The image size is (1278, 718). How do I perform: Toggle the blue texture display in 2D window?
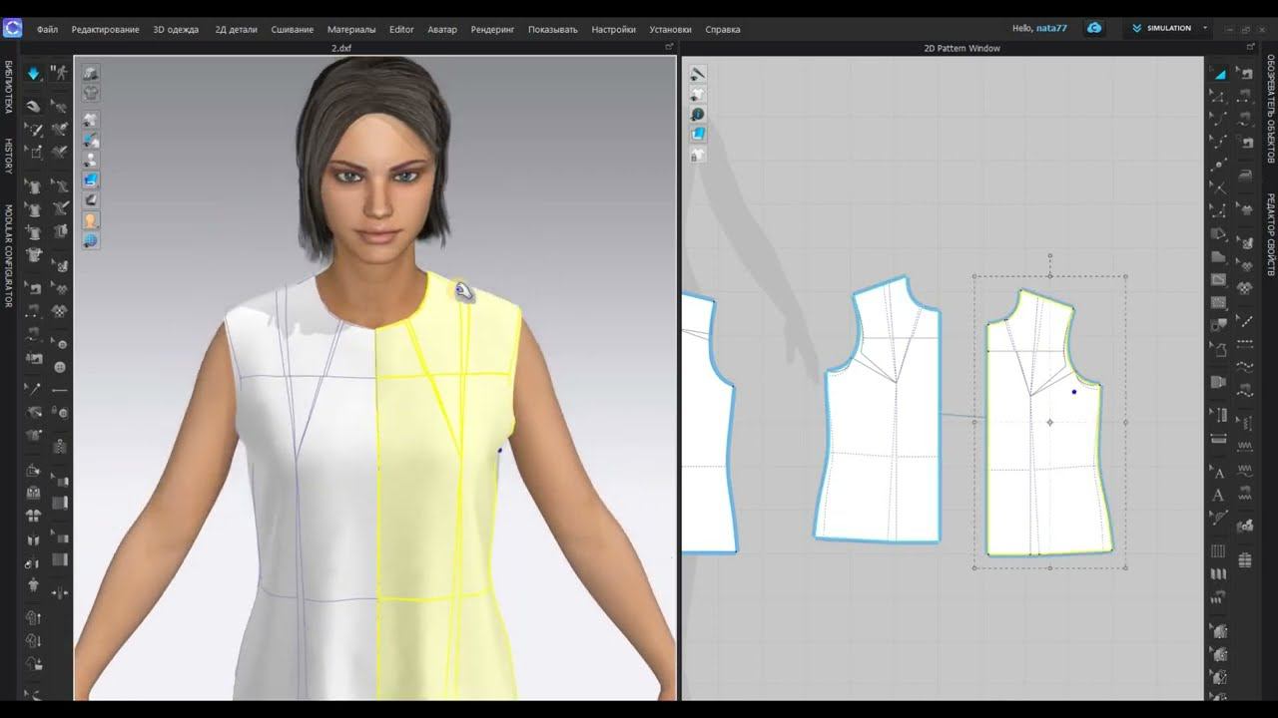pyautogui.click(x=698, y=134)
